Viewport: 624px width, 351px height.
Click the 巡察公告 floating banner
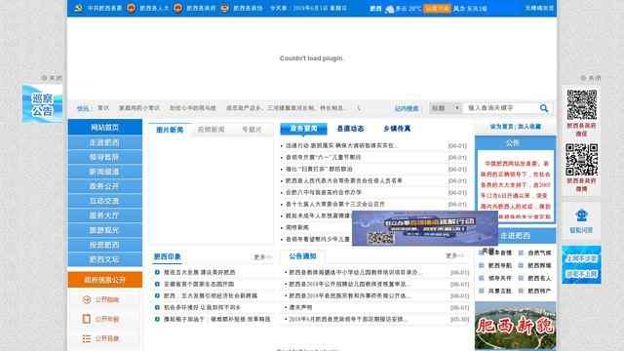42,103
